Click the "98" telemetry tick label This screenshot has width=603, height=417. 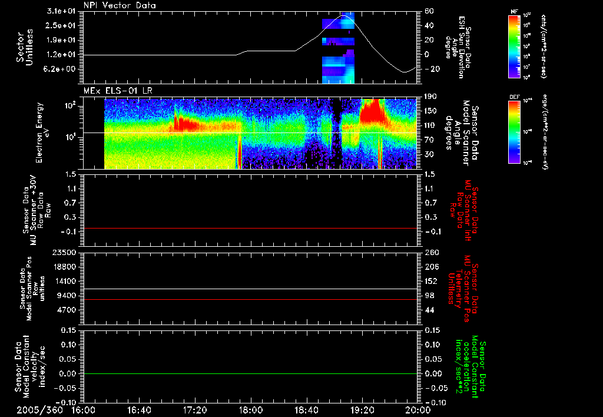(429, 296)
